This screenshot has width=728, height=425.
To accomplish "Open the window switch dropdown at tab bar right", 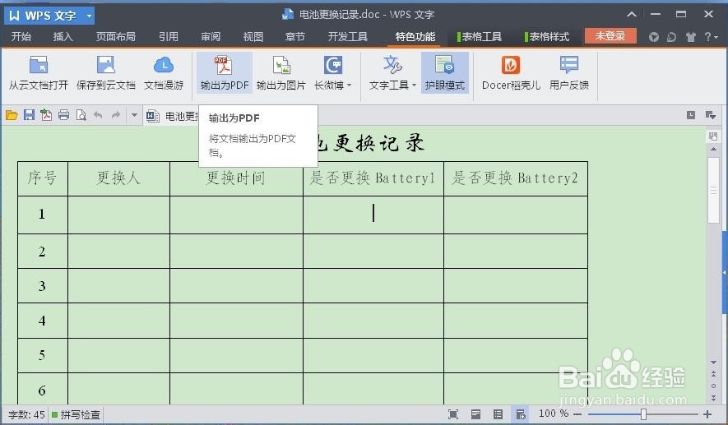I will pos(711,114).
